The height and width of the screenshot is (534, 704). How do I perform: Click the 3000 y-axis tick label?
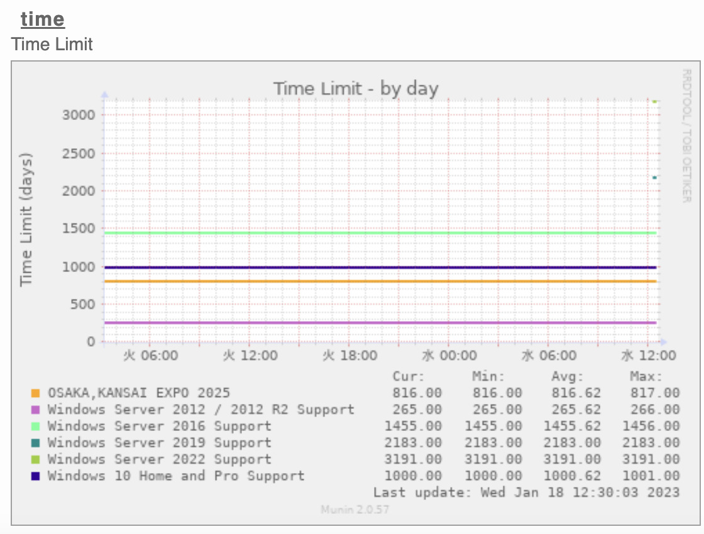coord(79,115)
